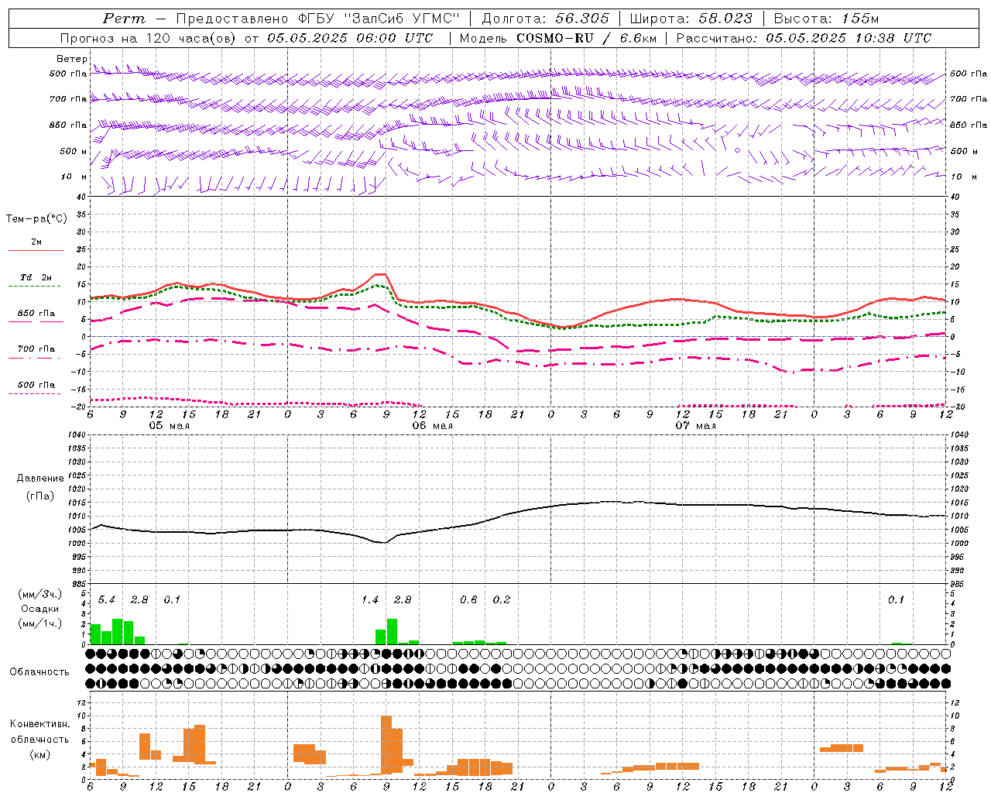Click the "Облачность" cloud cover label
Image resolution: width=991 pixels, height=793 pixels.
point(39,671)
